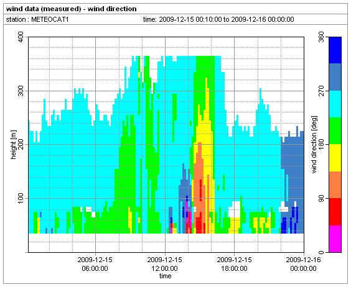Image resolution: width=351 pixels, height=287 pixels.
Task: Click the '2009-12-15 06:00:00' time axis label
Action: (x=95, y=264)
